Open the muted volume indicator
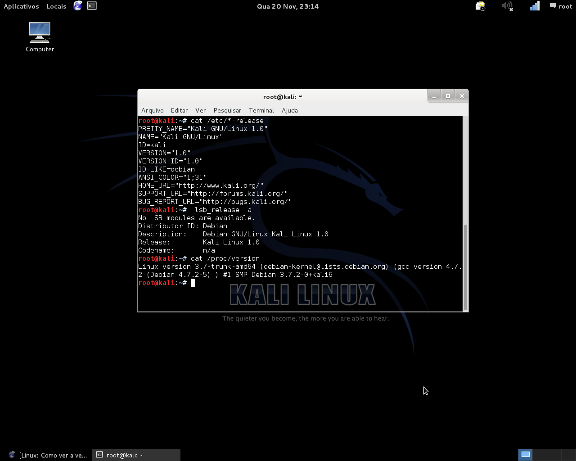The image size is (576, 461). pyautogui.click(x=508, y=6)
